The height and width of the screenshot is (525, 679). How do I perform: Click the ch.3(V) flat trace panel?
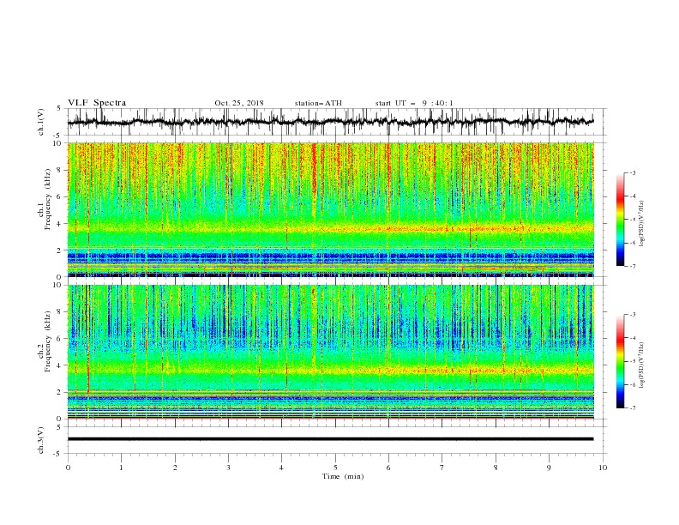click(x=336, y=440)
